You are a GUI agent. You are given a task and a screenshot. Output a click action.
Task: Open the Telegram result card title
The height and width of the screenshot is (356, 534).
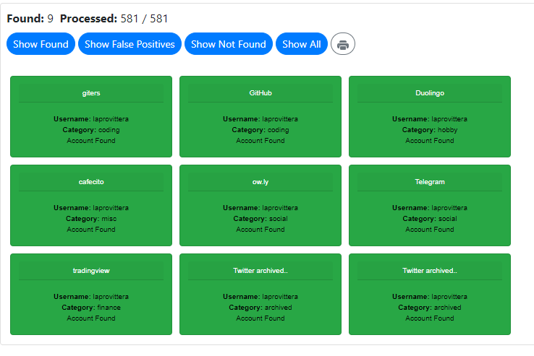pos(430,181)
